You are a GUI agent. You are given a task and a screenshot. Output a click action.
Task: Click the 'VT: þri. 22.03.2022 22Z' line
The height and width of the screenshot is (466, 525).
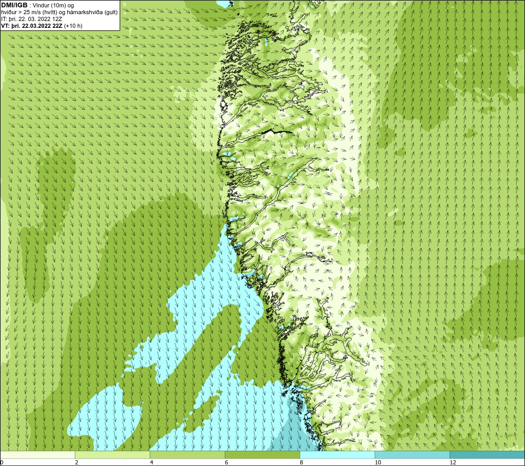click(31, 26)
